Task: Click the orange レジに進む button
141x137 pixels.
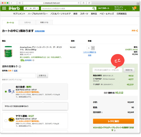Action: pyautogui.click(x=113, y=121)
